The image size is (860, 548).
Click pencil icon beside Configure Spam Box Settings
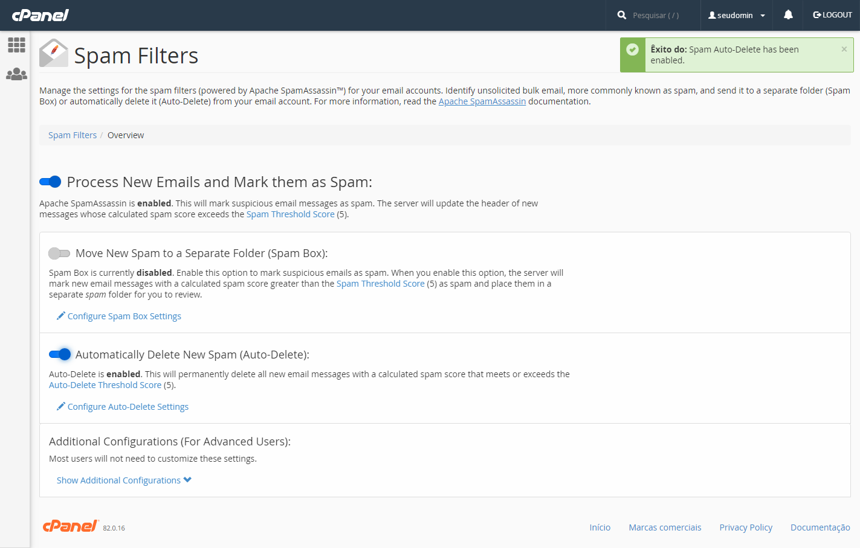tap(60, 316)
